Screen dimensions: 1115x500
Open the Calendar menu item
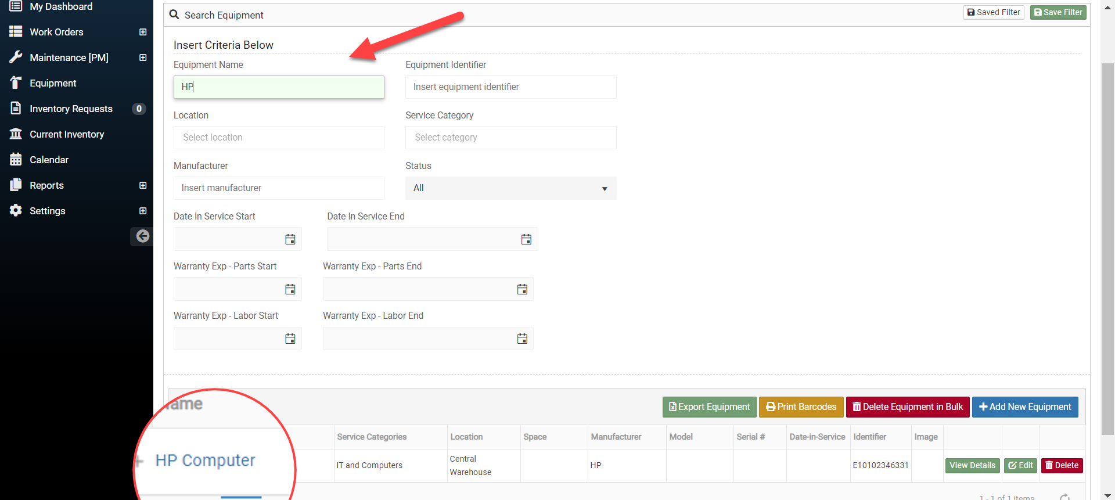pos(49,160)
